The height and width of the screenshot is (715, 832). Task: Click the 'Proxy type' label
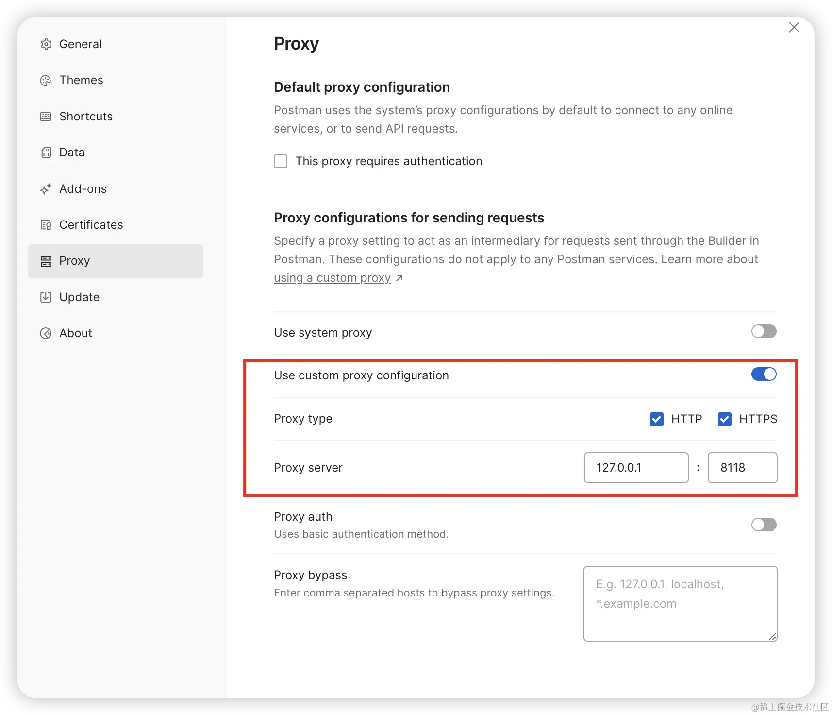tap(303, 419)
